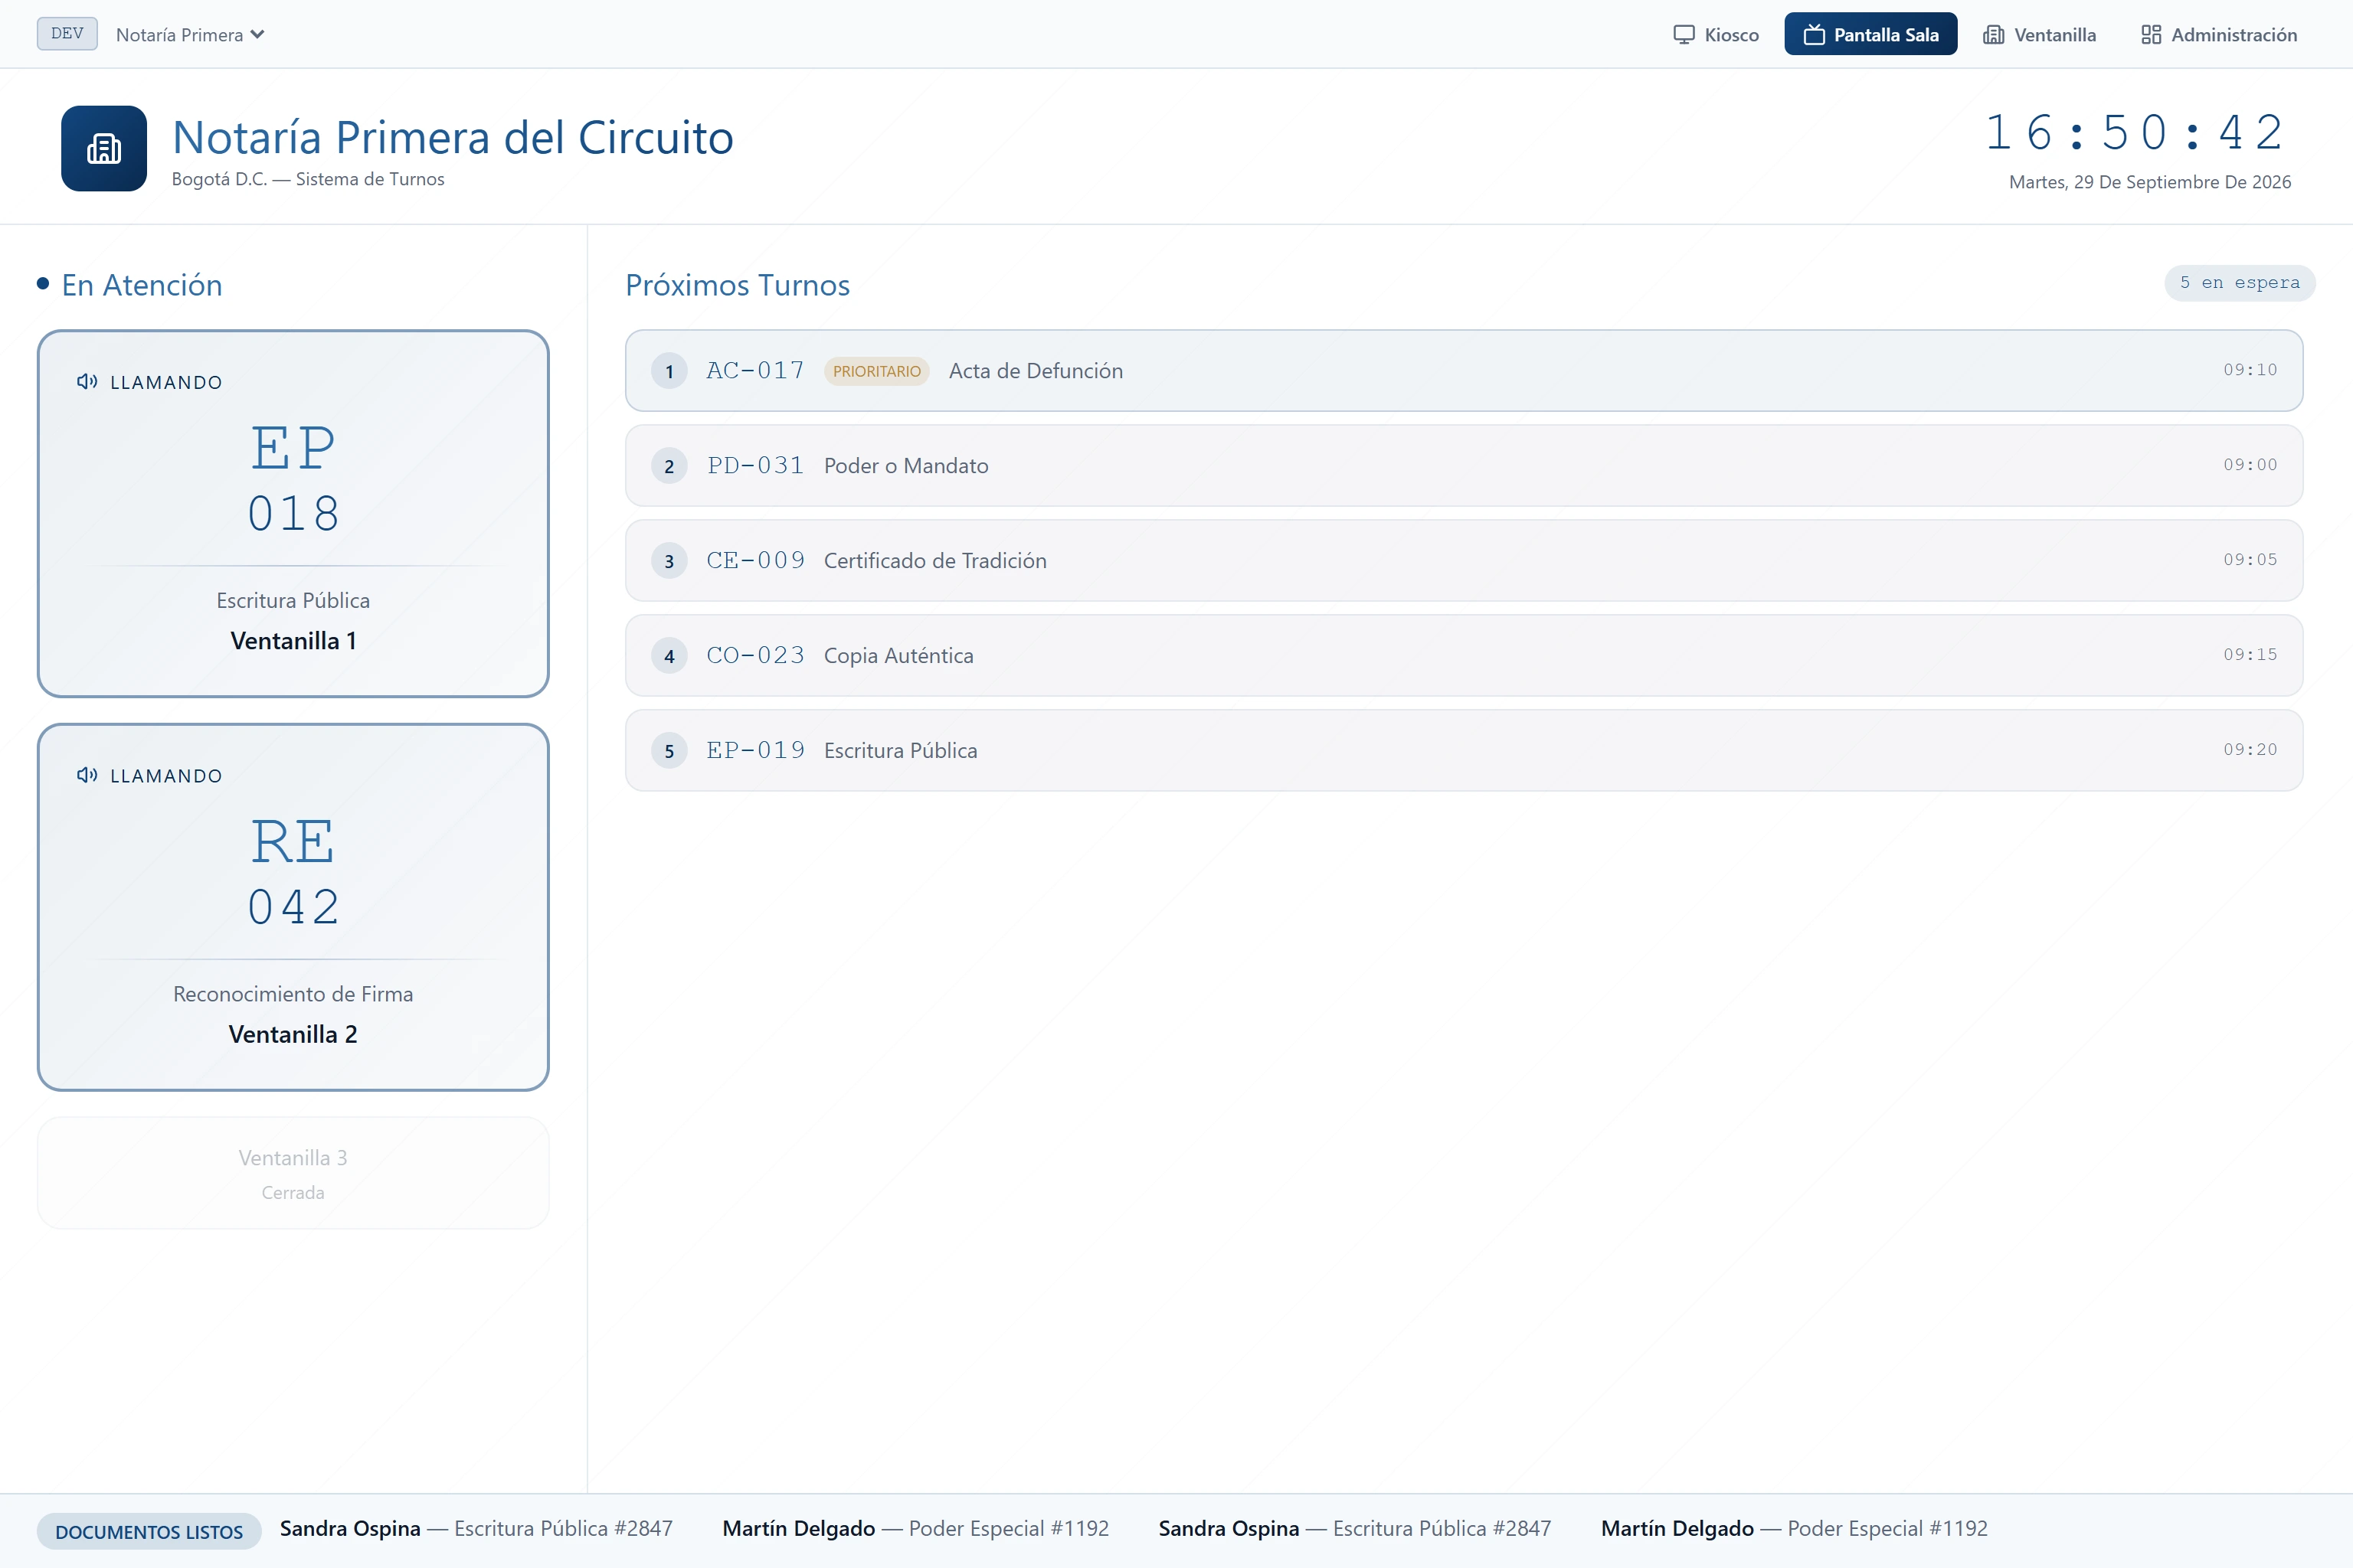This screenshot has height=1568, width=2353.
Task: Open the Notaría Primera dropdown
Action: point(190,34)
